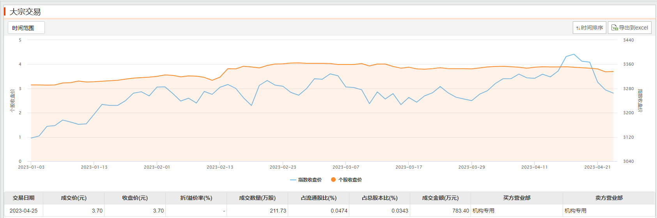Click 成交价(元) column header
657x218 pixels.
(74, 198)
